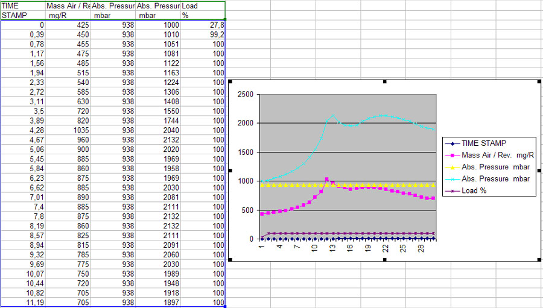The image size is (543, 308).
Task: Click the chart's top-right corner handle
Action: [539, 81]
